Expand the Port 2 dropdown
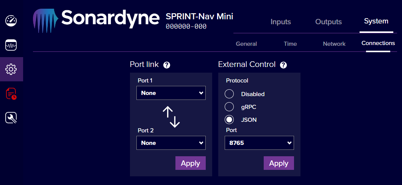 coord(171,143)
